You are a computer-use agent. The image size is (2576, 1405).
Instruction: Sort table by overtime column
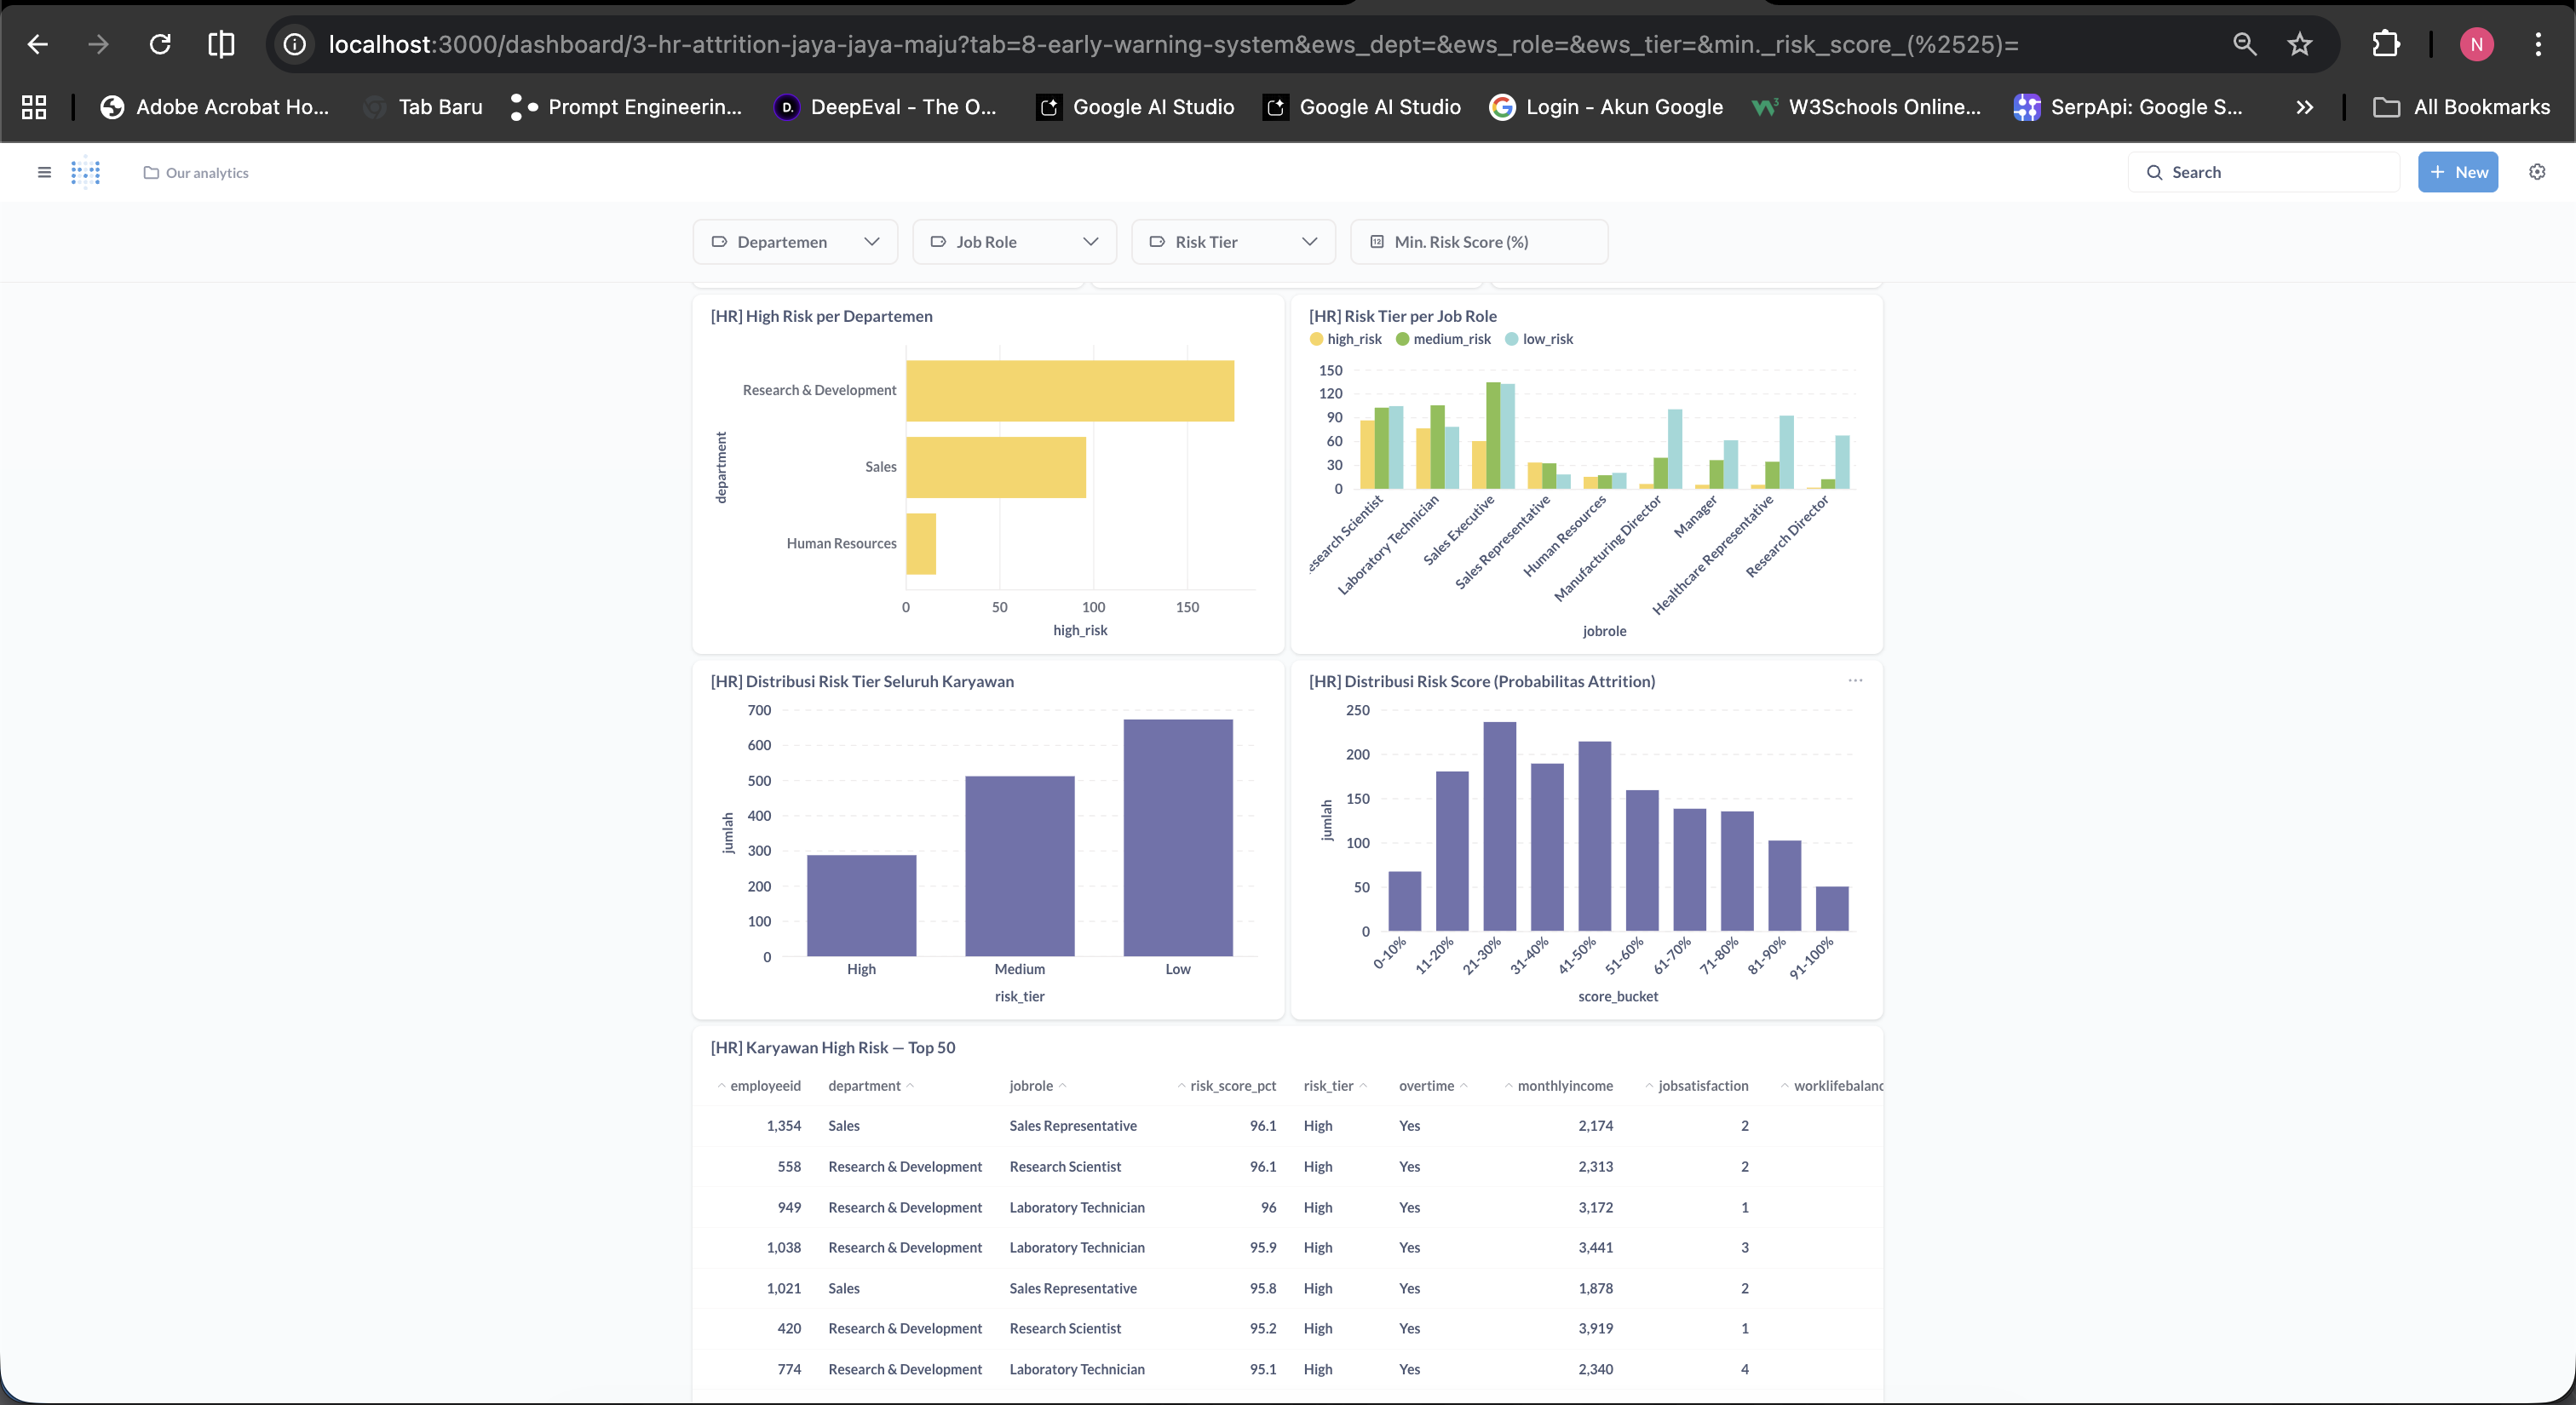tap(1433, 1085)
